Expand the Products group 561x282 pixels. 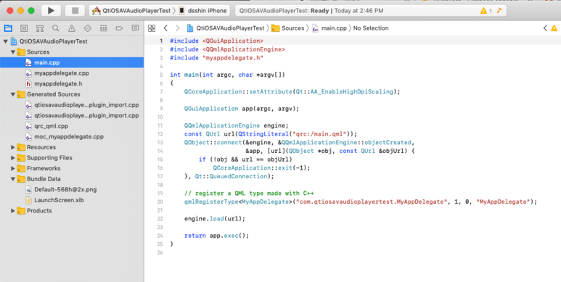(x=13, y=211)
